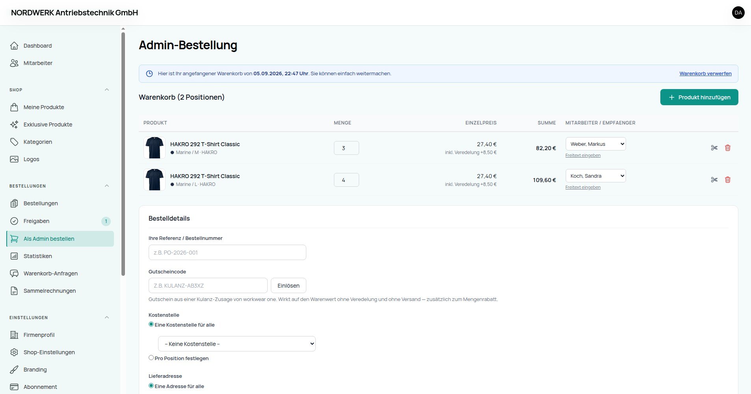
Task: Open Meine Produkte bag icon
Action: coord(14,107)
